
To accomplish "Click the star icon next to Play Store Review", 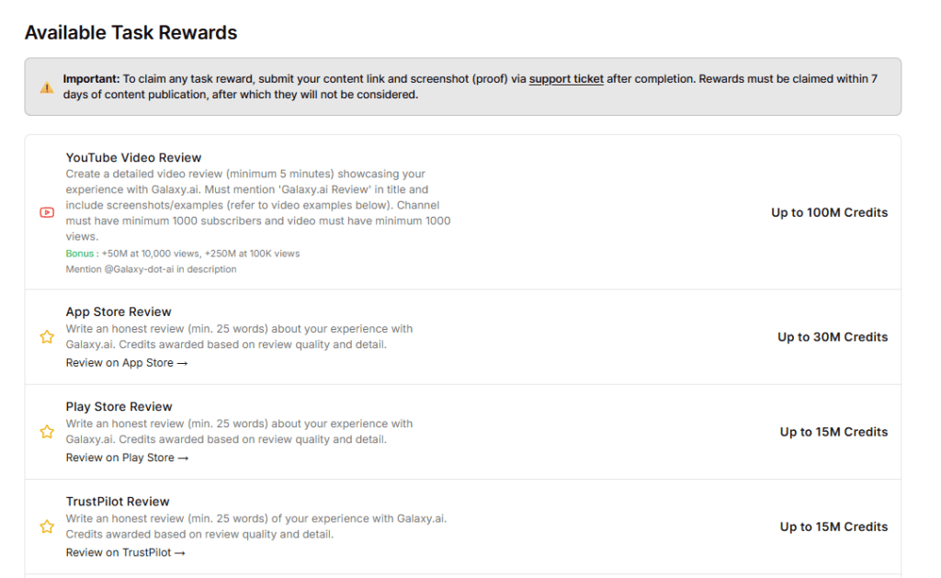I will click(x=47, y=432).
